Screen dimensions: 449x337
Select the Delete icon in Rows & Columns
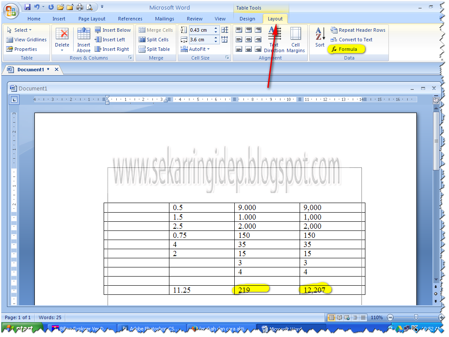click(62, 39)
